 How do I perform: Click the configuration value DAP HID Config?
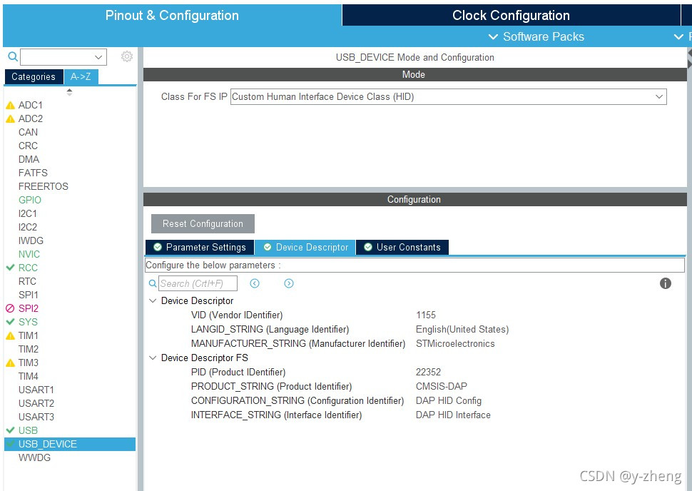tap(449, 401)
